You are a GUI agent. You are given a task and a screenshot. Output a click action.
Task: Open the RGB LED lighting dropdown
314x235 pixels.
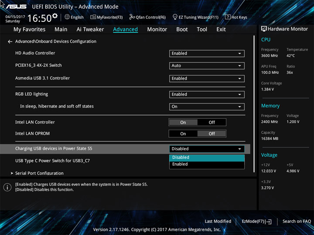pos(207,94)
